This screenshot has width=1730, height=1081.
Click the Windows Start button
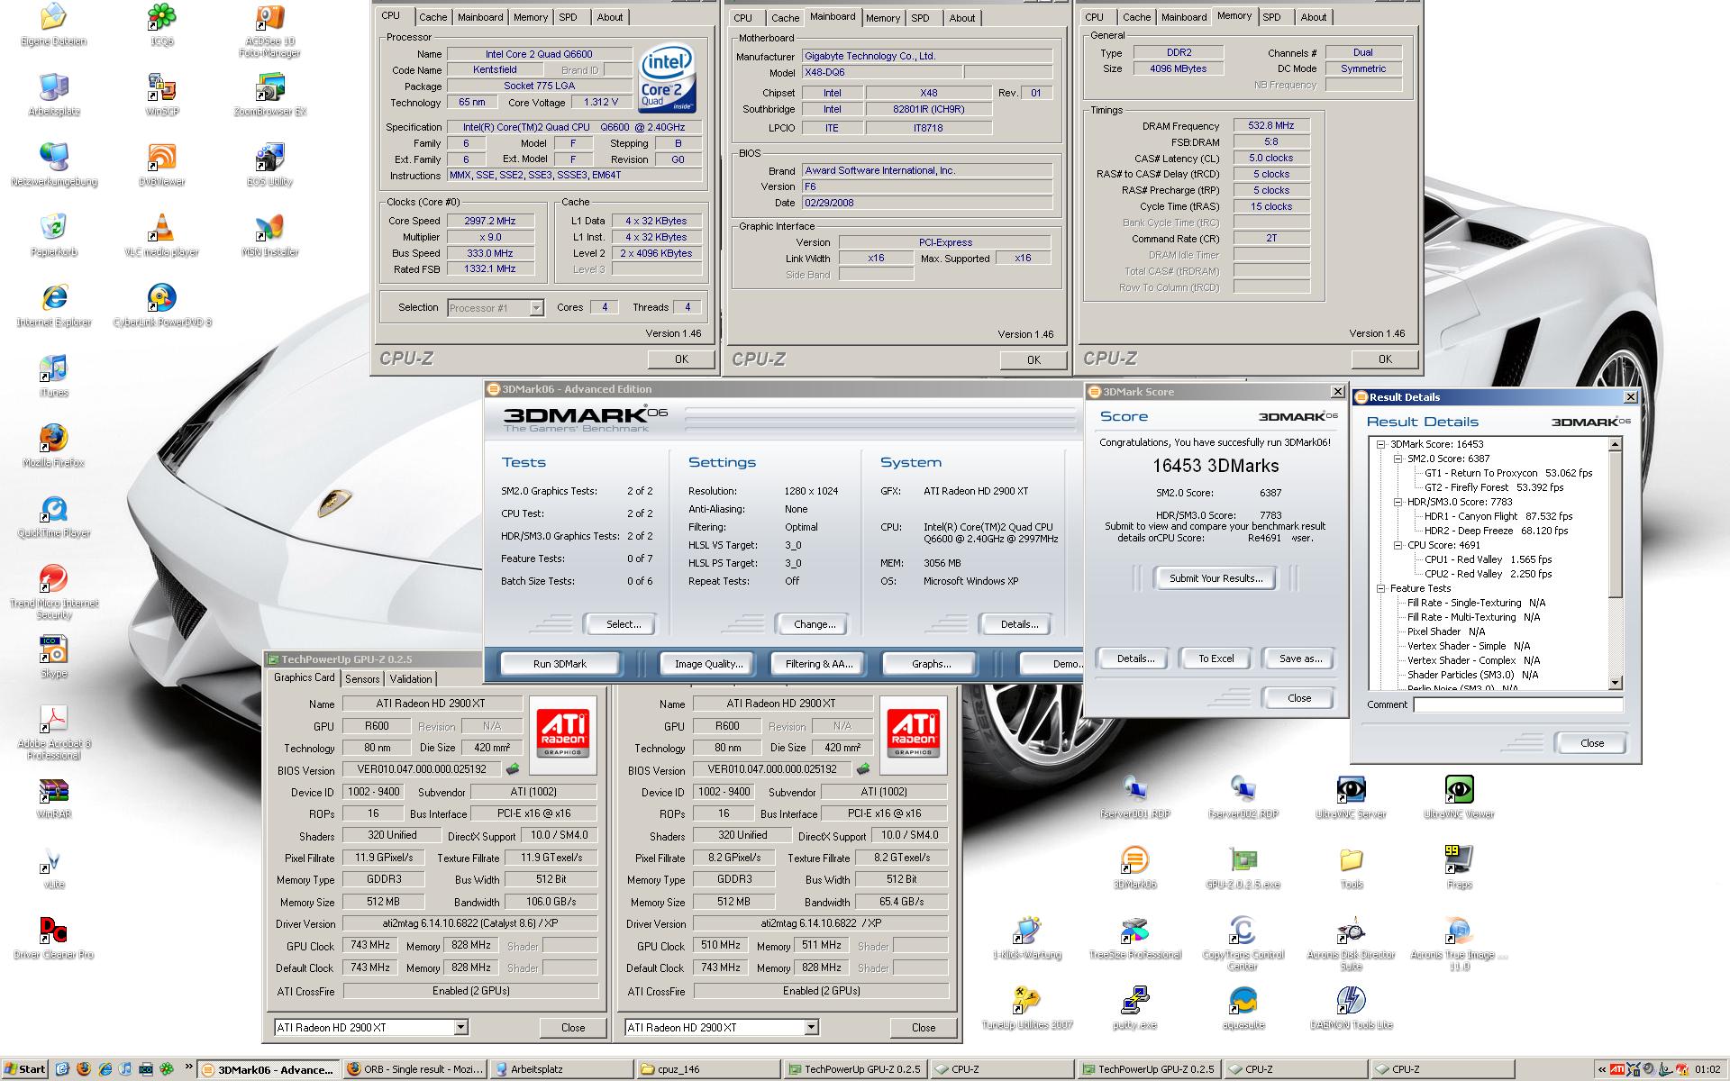[24, 1069]
